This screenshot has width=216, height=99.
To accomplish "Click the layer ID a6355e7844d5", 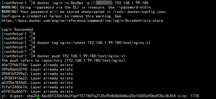I will (x=14, y=83).
